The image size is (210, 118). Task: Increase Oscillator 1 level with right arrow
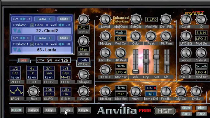coord(63,44)
